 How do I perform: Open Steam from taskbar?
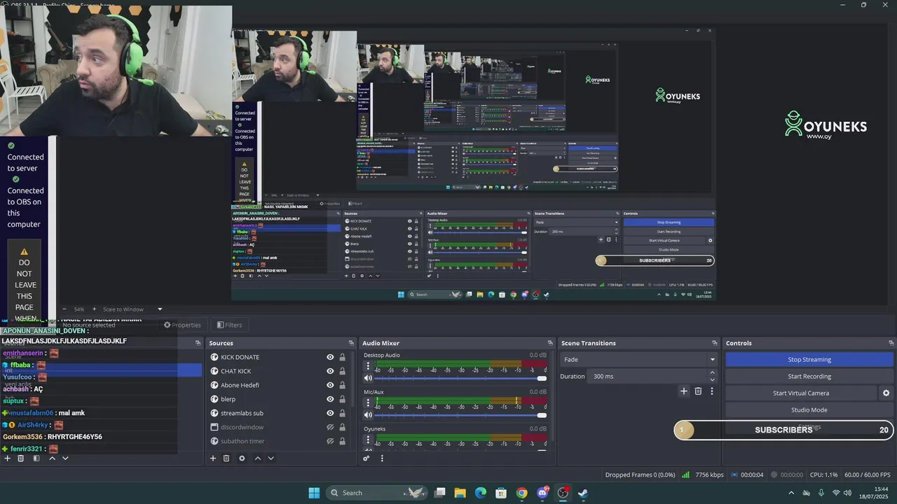point(582,493)
